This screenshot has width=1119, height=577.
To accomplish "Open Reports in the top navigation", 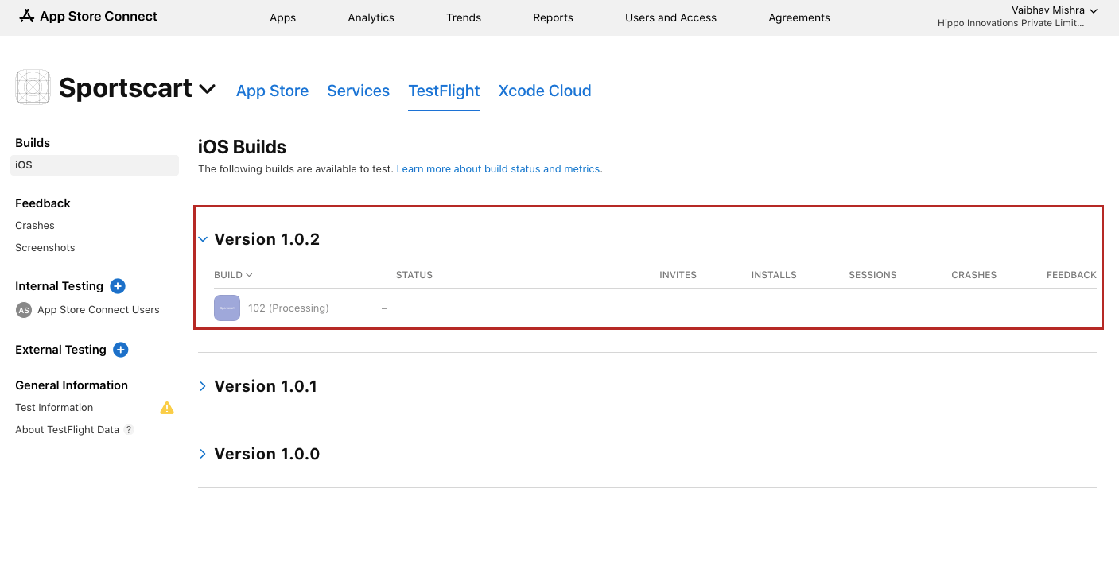I will [554, 17].
